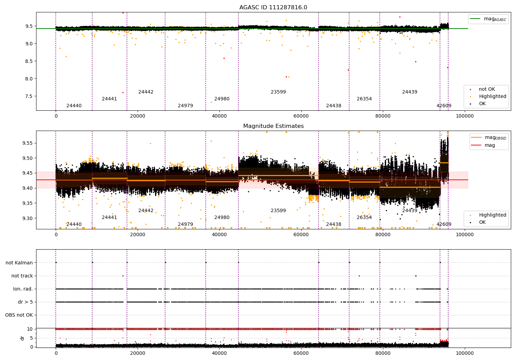
Task: Click the red 'not OK' legend marker in top plot
Action: pos(470,89)
